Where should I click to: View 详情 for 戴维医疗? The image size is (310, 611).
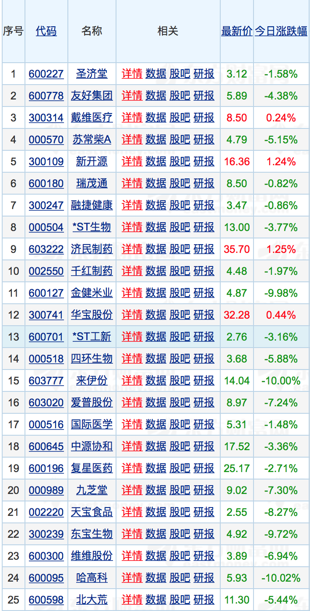point(132,118)
